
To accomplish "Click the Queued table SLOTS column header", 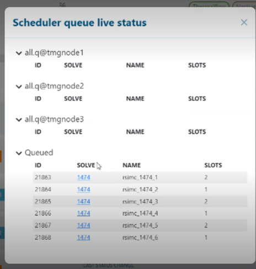I will [x=213, y=165].
